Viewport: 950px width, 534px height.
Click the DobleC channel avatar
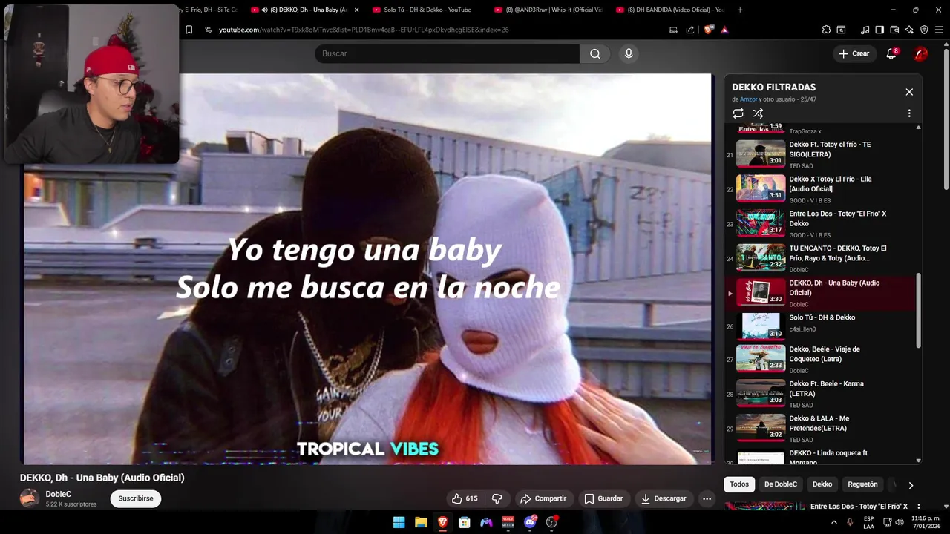pos(30,498)
